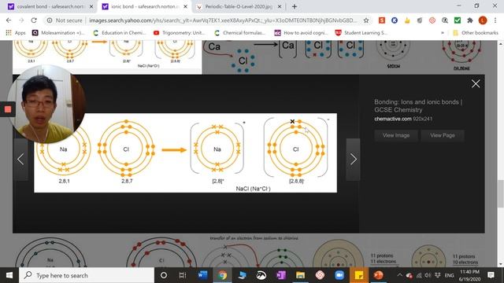Open Cortana circle icon on taskbar
The height and width of the screenshot is (283, 504).
pyautogui.click(x=164, y=275)
